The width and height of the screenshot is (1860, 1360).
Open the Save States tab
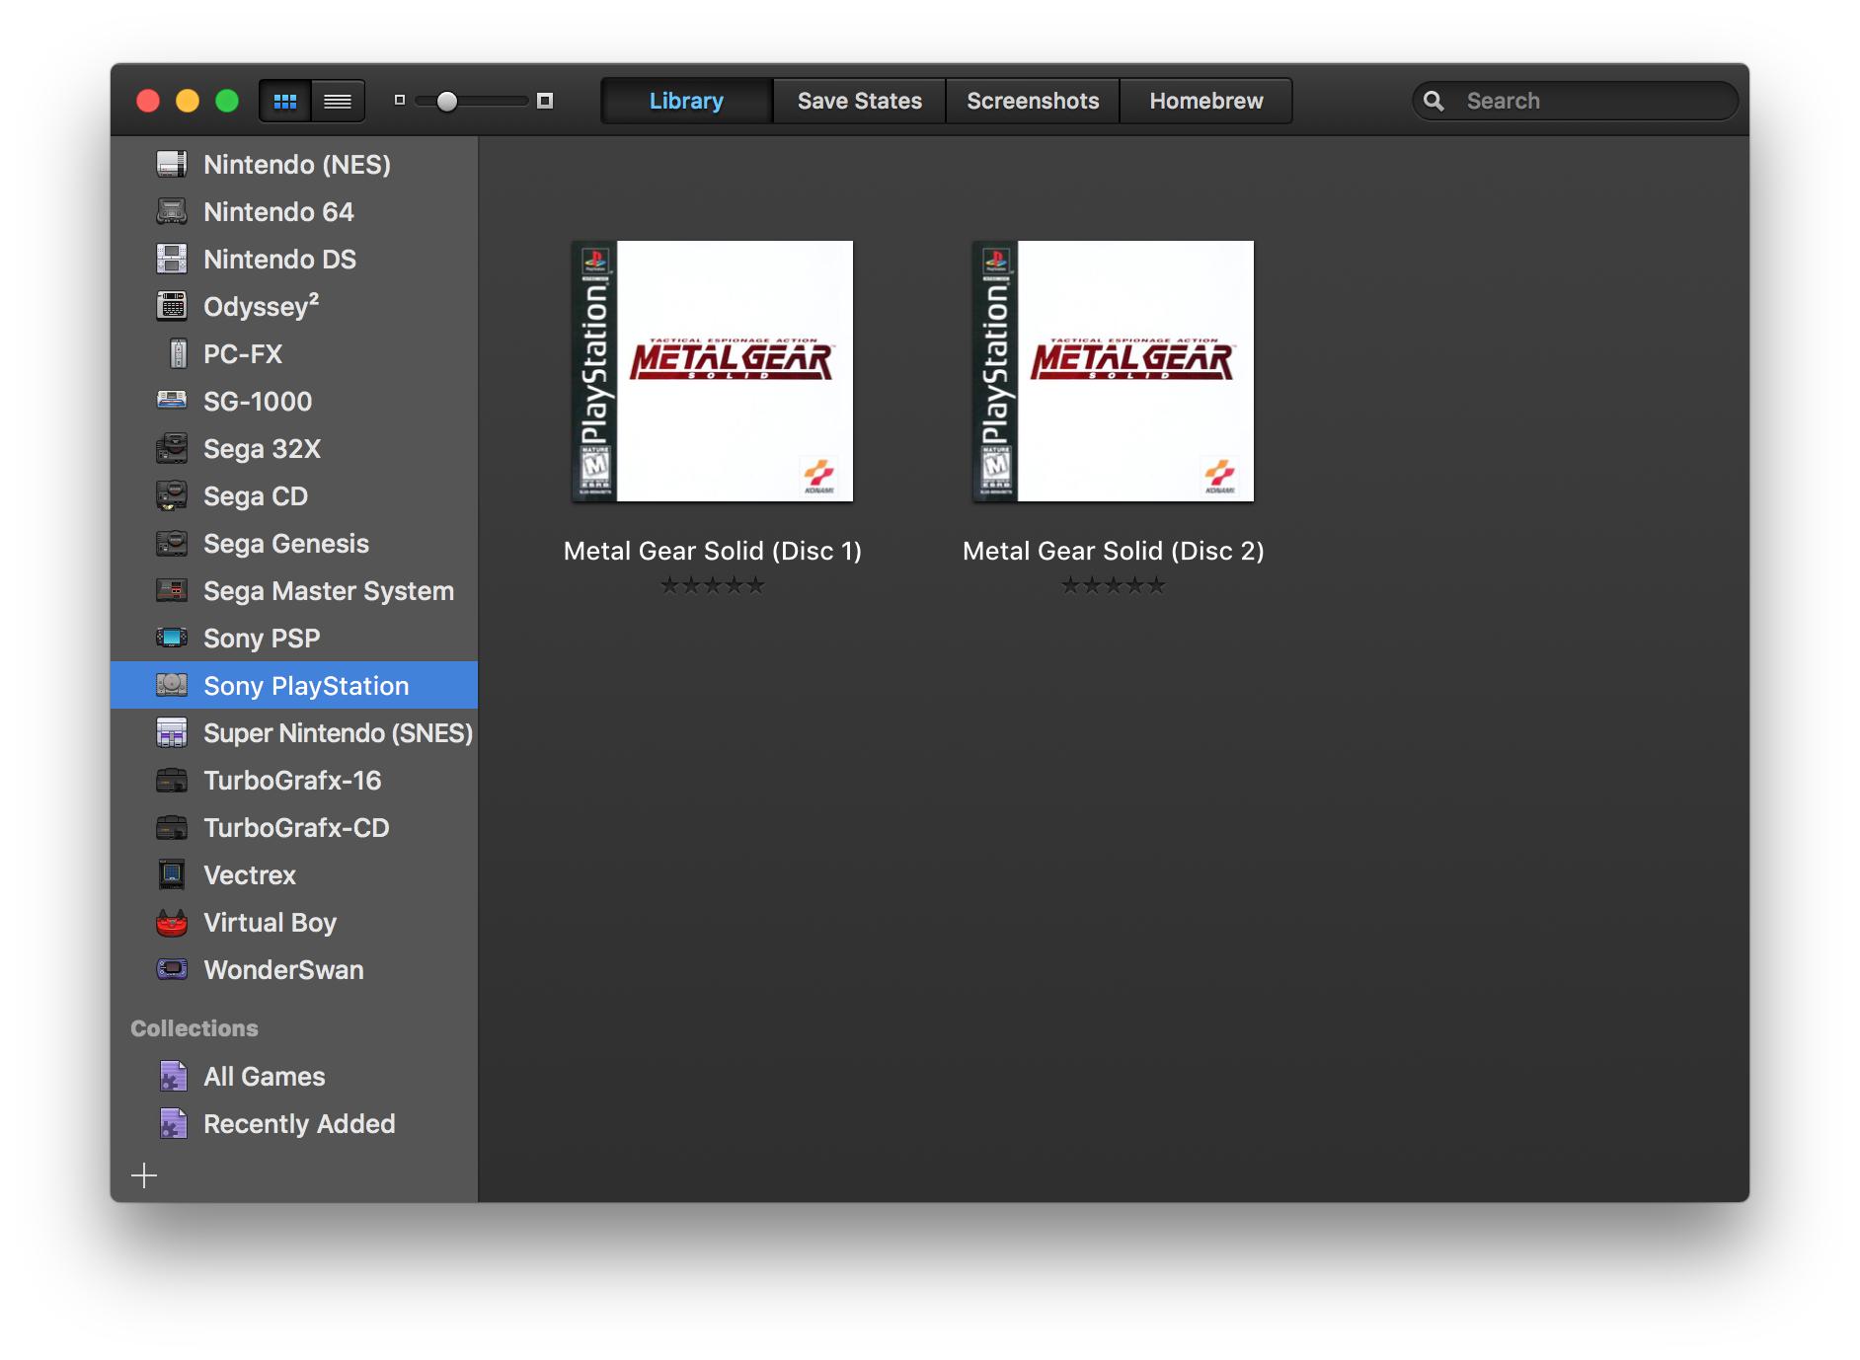[x=859, y=101]
